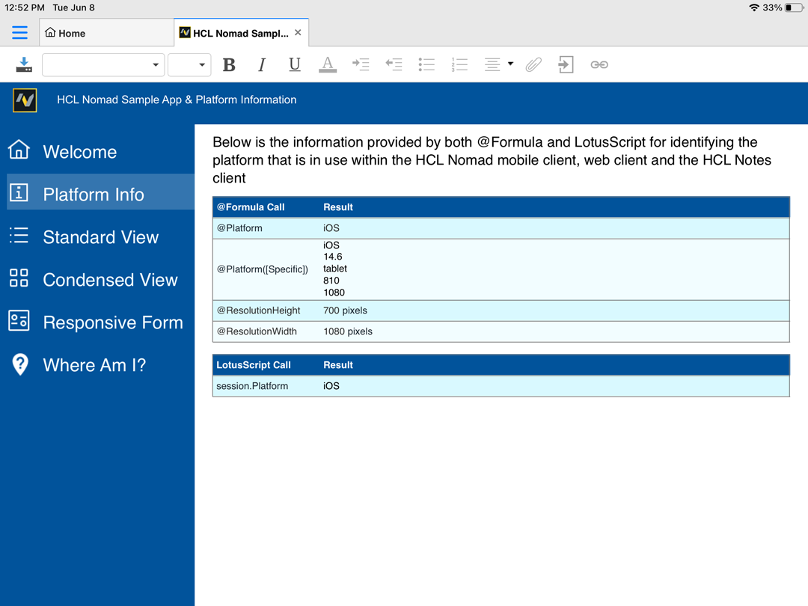Switch to the Home tab

point(107,33)
